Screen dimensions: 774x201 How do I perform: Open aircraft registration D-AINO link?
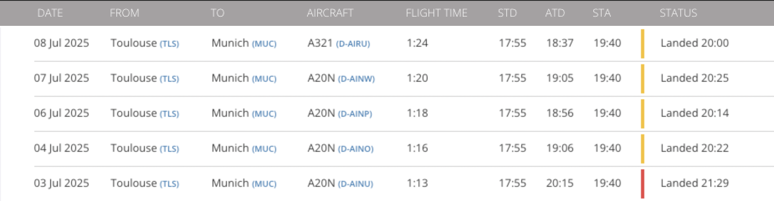356,148
